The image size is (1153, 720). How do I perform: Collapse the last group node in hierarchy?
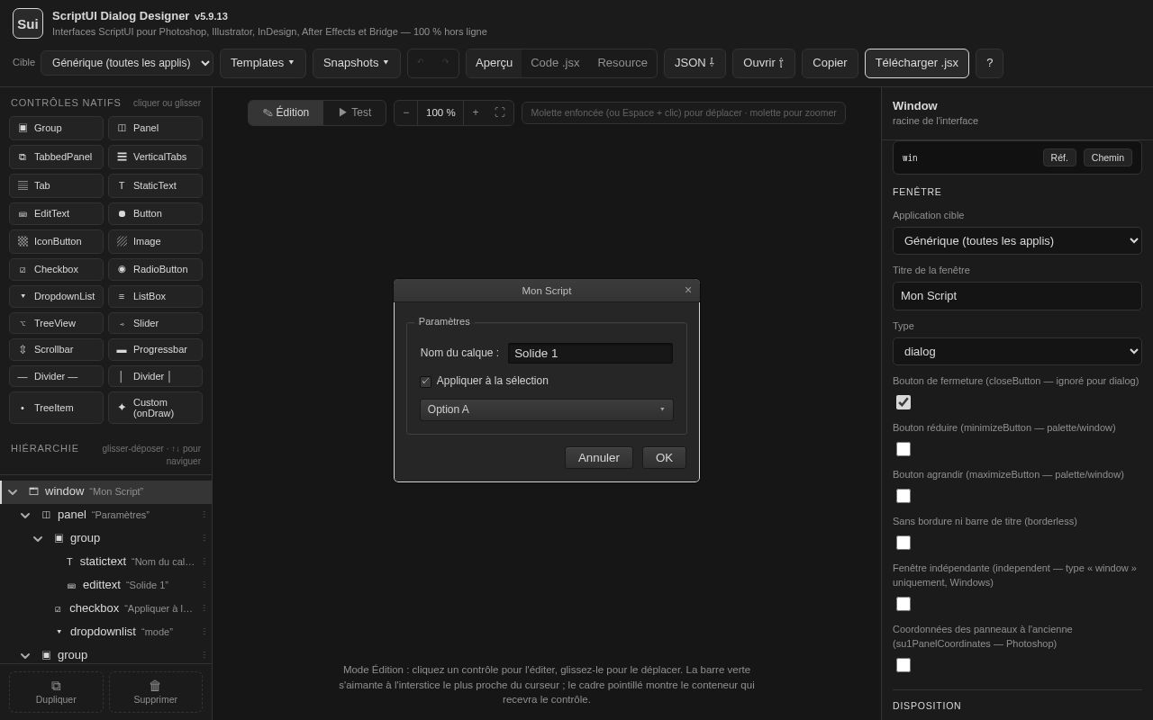tap(25, 655)
